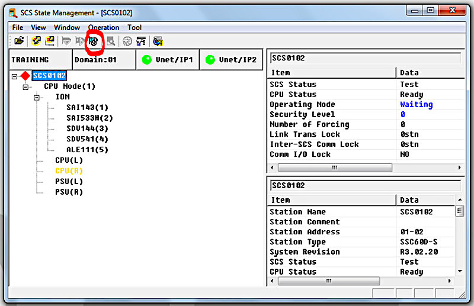This screenshot has height=306, width=474.
Task: Select module SAI143(1)
Action: click(87, 108)
